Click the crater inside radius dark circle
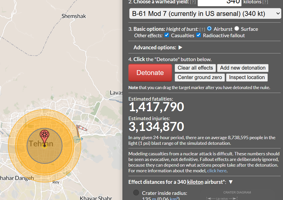This screenshot has width=283, height=200. (136, 193)
